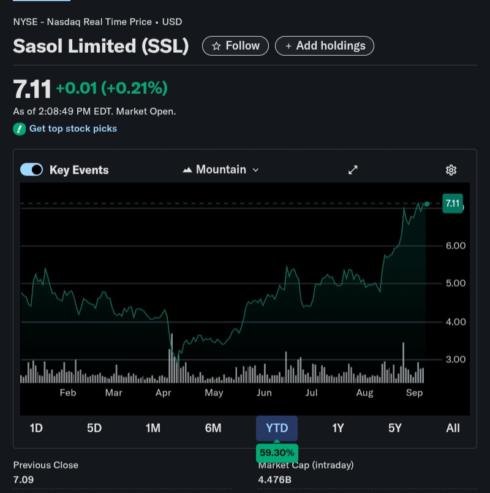Click the green dot at latest price
The height and width of the screenshot is (493, 490).
click(426, 204)
